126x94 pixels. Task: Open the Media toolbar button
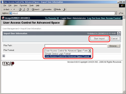click(57, 10)
